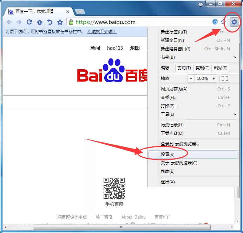
Task: Open 下载内容(D) downloads
Action: pos(193,133)
